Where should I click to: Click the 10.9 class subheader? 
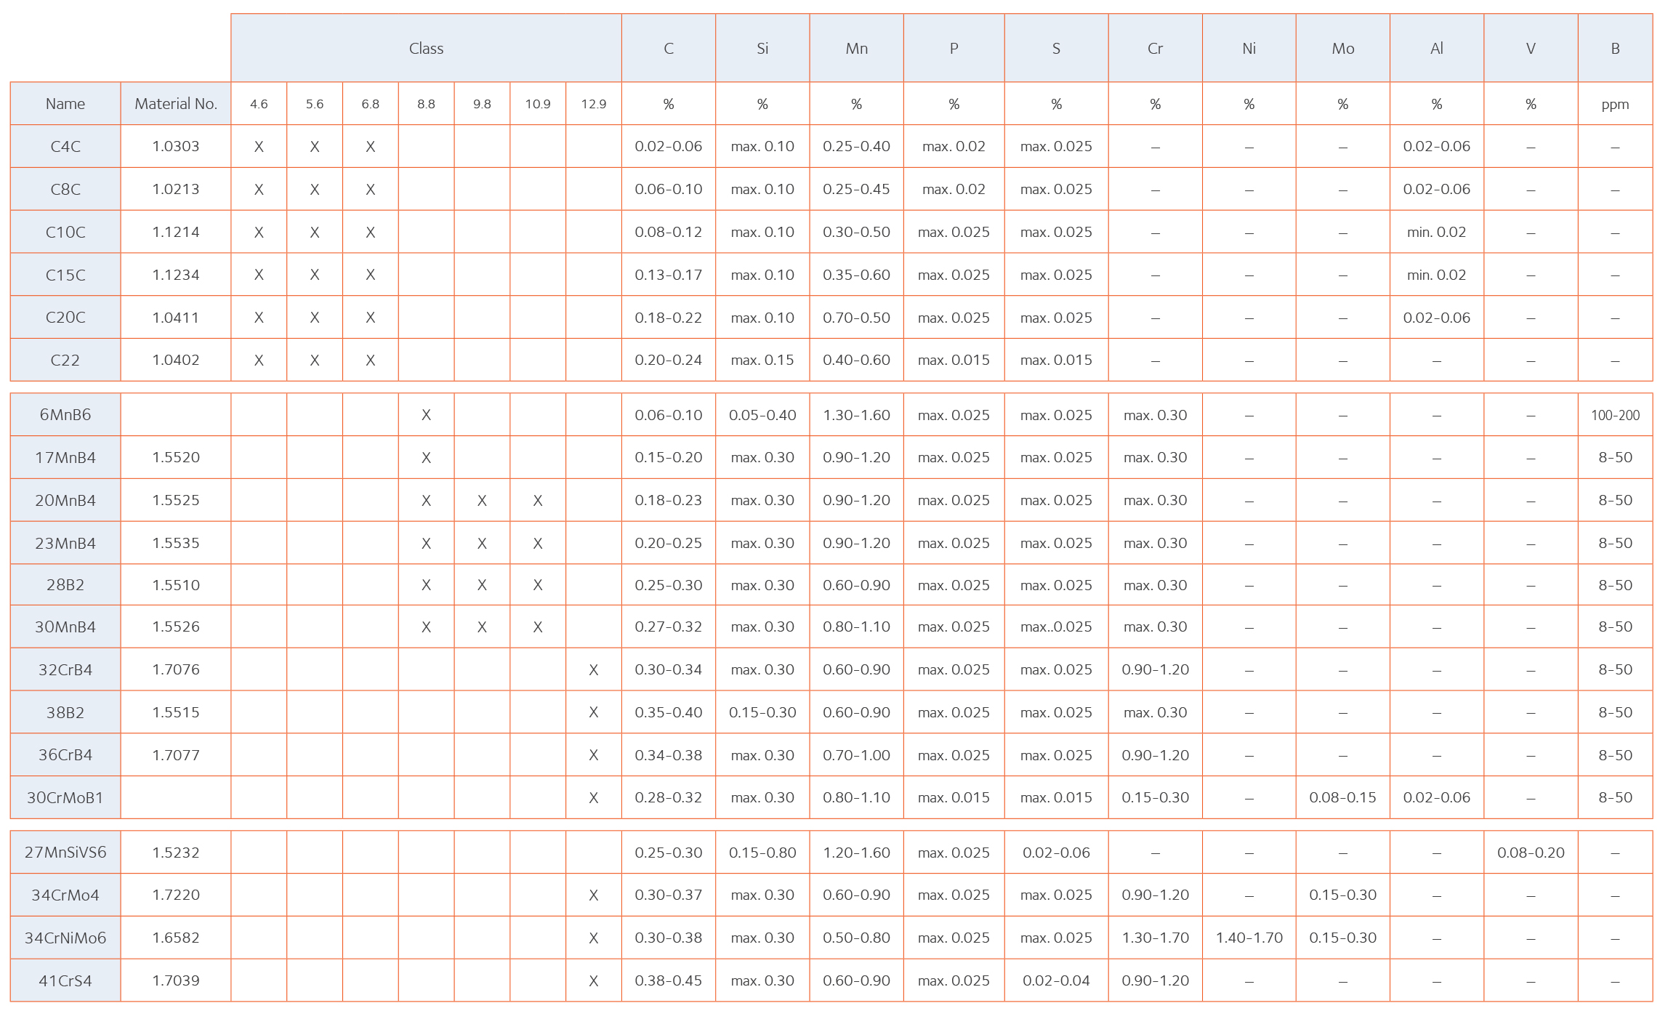tap(538, 104)
